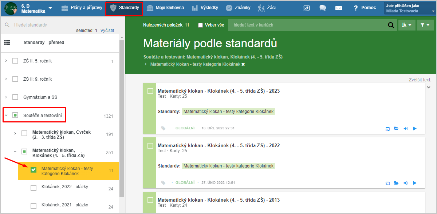Check the ZŠ II: 5. ročník checkbox
The width and height of the screenshot is (437, 214).
[x=15, y=61]
